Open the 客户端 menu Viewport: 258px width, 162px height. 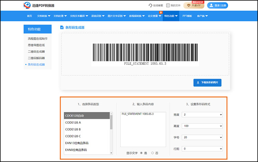202,16
